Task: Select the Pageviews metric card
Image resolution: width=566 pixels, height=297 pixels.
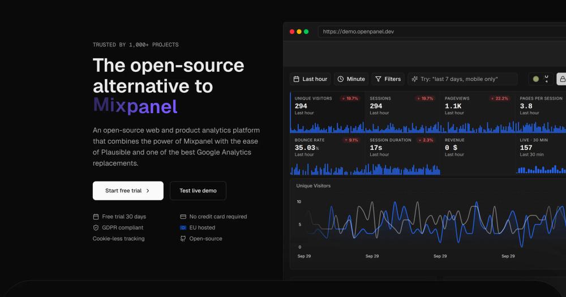Action: [x=478, y=112]
